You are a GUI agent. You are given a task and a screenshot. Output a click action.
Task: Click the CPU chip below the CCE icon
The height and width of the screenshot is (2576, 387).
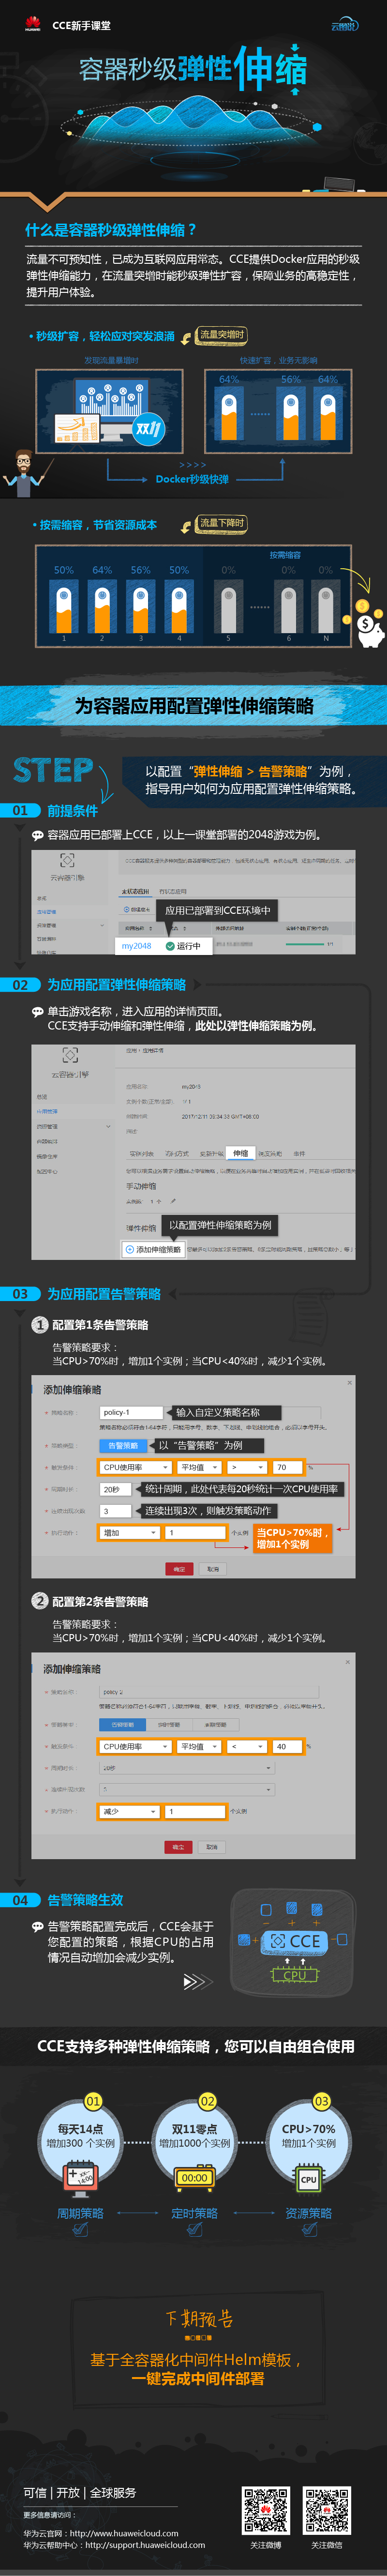coord(295,1975)
